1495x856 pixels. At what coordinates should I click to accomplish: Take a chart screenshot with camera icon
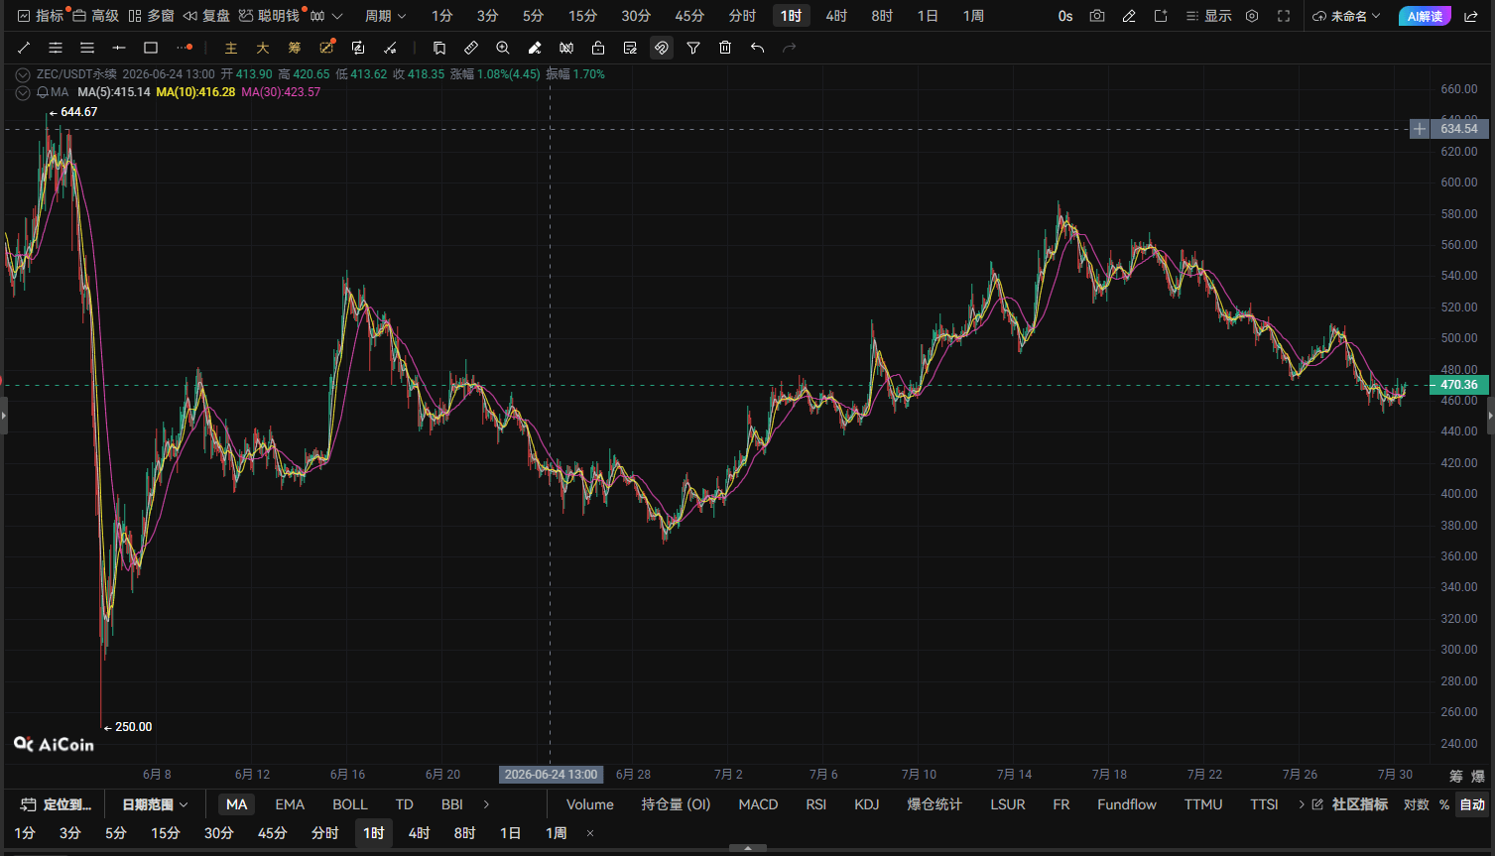pyautogui.click(x=1097, y=16)
